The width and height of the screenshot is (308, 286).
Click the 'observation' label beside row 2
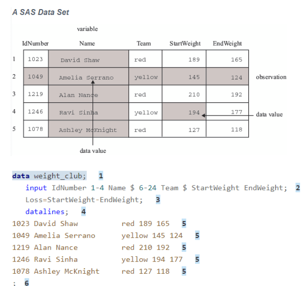[x=271, y=77]
